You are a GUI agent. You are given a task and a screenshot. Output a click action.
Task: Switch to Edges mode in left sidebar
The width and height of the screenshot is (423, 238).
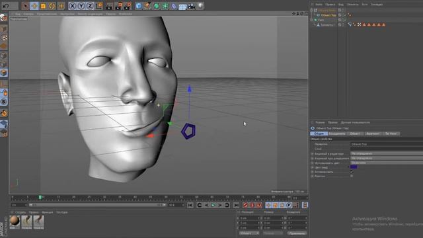3,64
